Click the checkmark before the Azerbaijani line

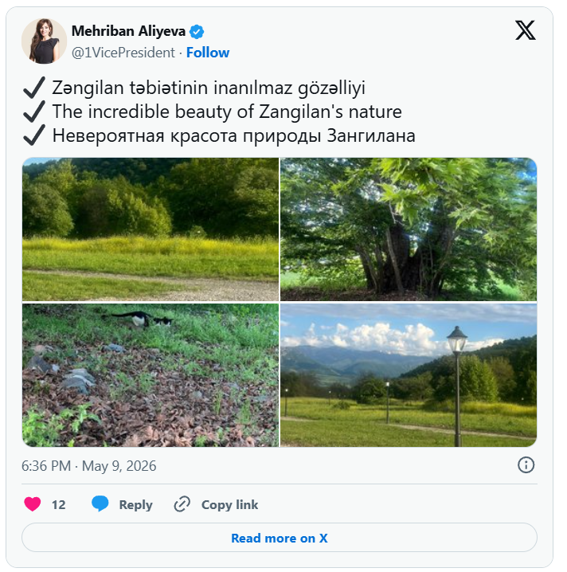[x=34, y=88]
